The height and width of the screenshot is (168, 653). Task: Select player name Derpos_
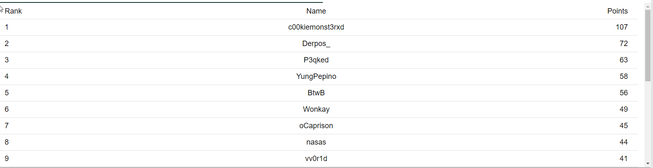(316, 44)
